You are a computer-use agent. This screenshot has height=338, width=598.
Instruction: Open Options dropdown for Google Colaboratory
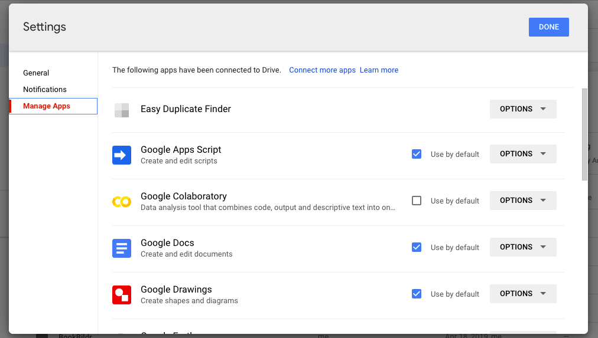tap(523, 200)
